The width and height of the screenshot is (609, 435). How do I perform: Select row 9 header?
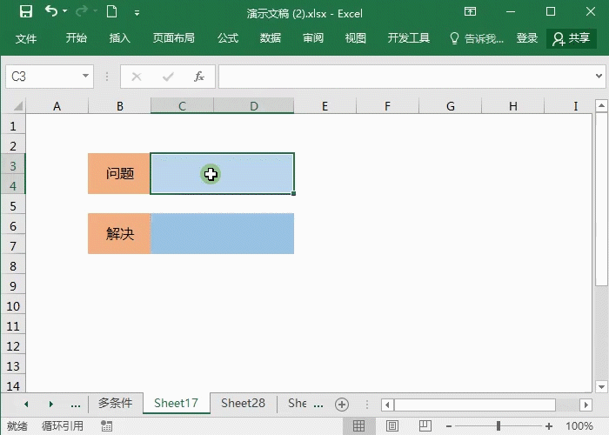tap(13, 286)
